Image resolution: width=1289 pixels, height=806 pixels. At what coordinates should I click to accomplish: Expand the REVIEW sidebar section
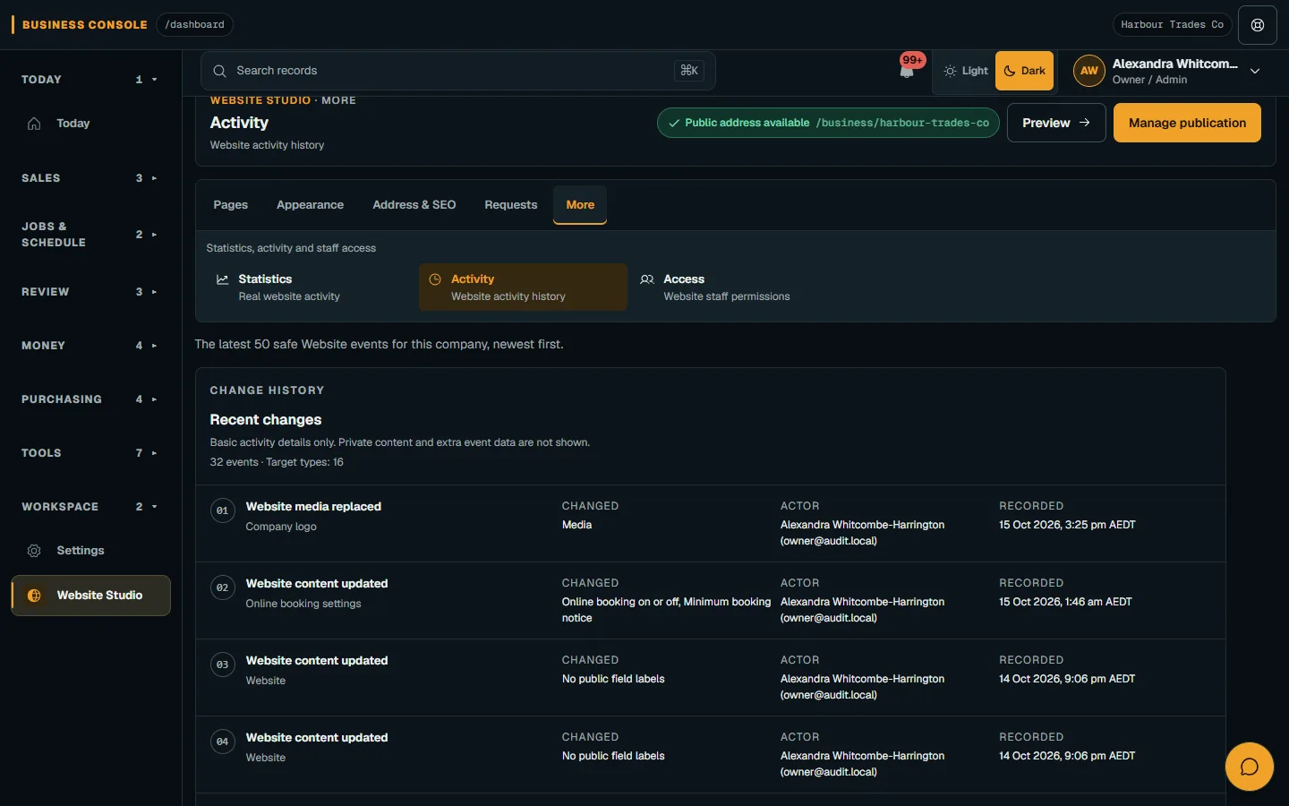(x=90, y=292)
